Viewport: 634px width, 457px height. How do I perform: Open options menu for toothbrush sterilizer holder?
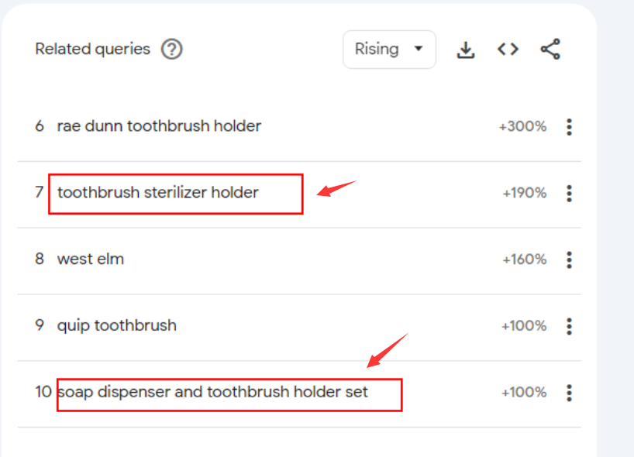[569, 193]
